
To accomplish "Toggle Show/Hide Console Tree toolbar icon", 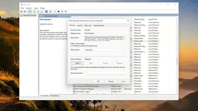I will (x=30, y=12).
